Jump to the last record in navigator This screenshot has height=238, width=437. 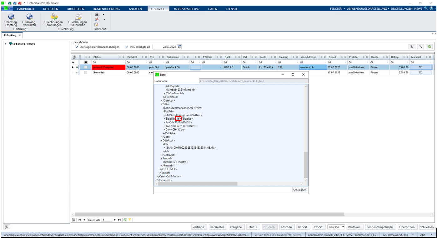119,220
